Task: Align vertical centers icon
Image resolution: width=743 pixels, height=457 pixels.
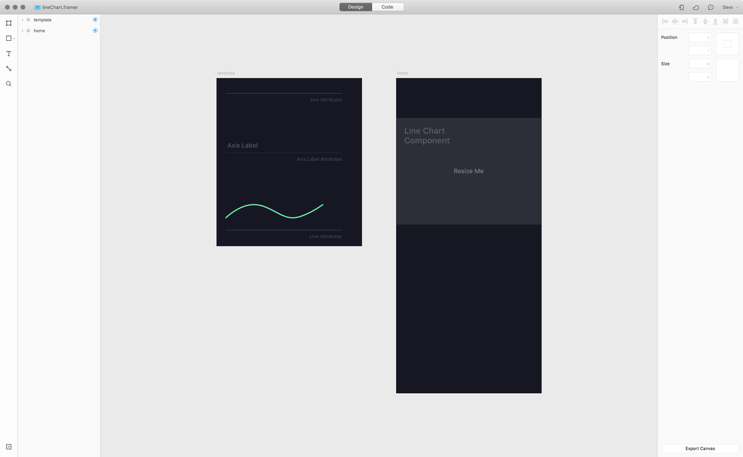Action: [705, 21]
